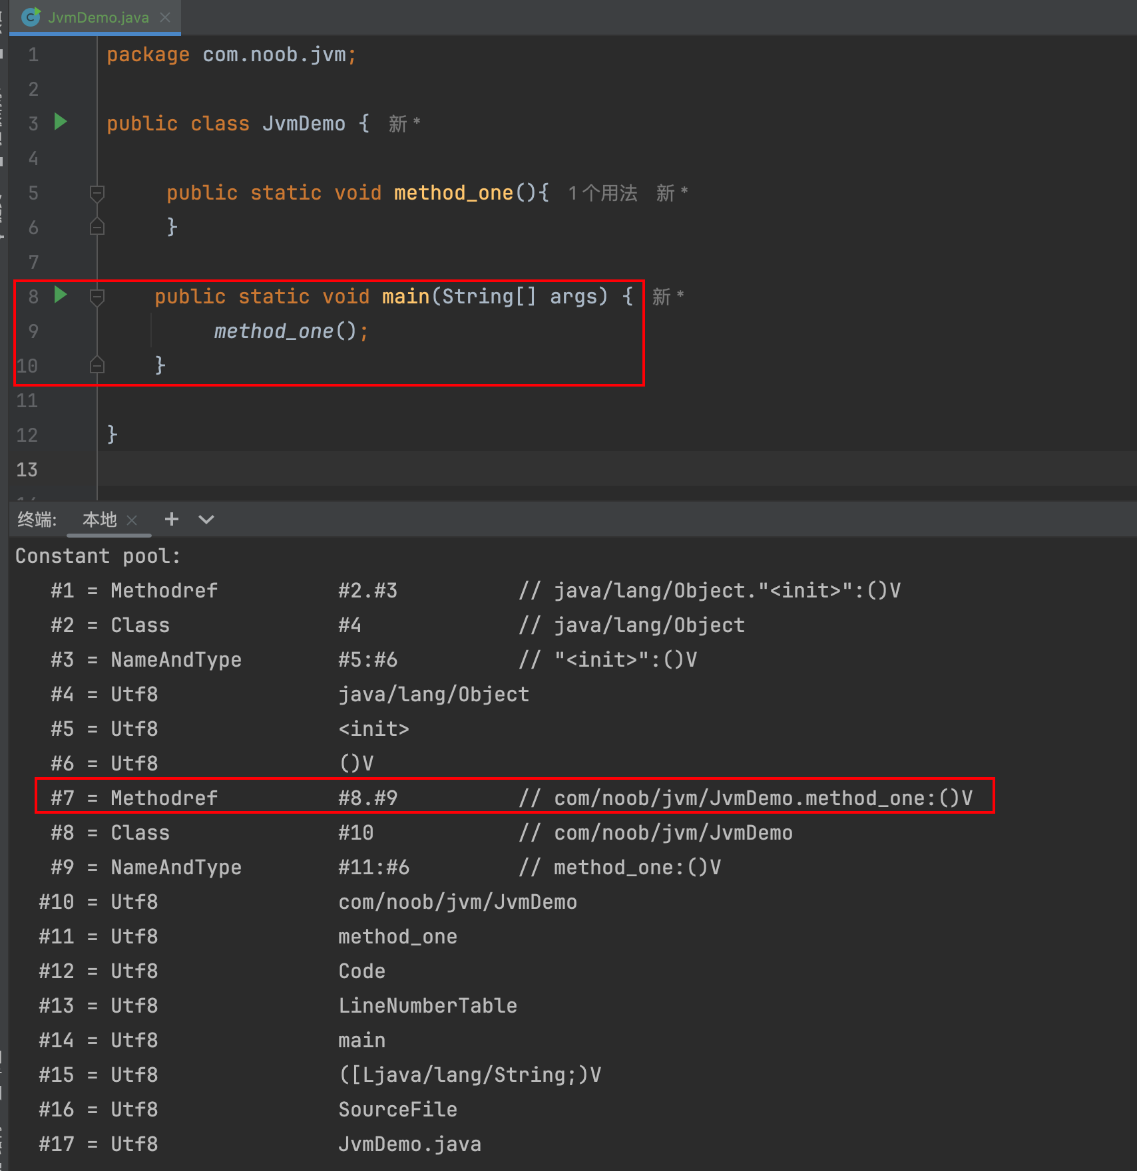Click '<init>' value in row #5

373,729
